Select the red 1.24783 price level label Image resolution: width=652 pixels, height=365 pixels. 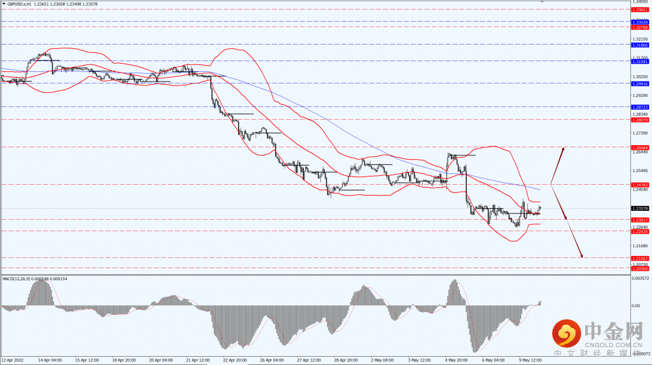coord(639,185)
